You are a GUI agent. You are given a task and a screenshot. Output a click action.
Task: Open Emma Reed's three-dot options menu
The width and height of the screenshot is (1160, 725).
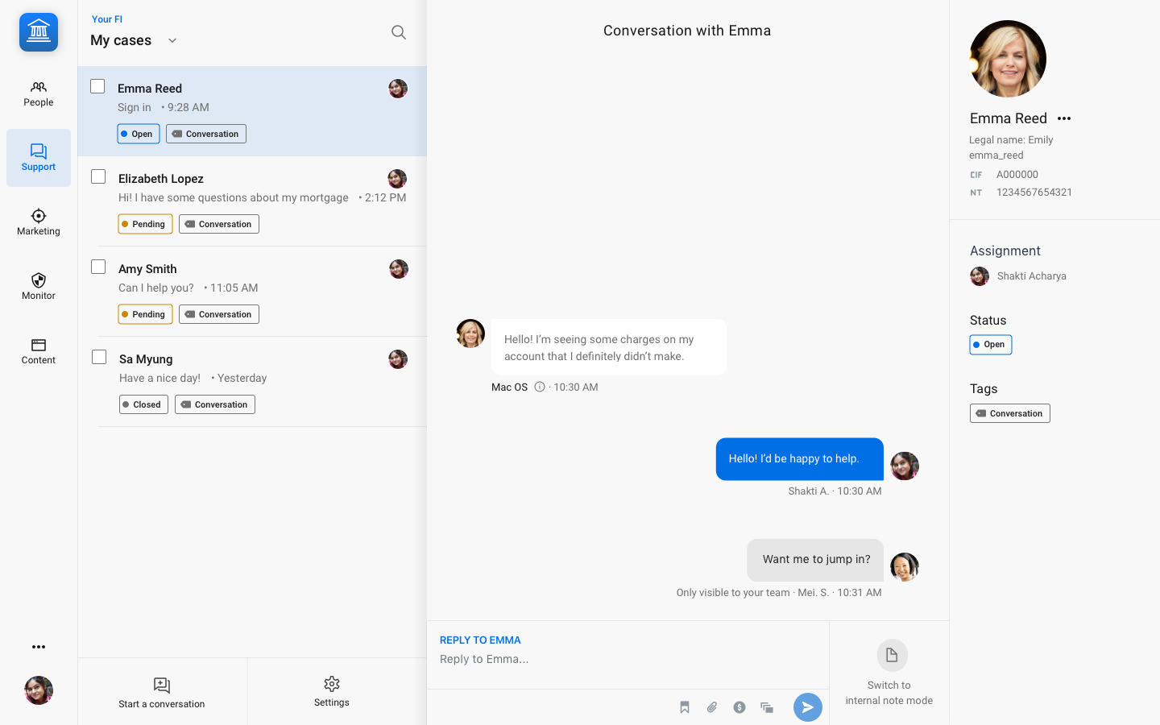1064,118
